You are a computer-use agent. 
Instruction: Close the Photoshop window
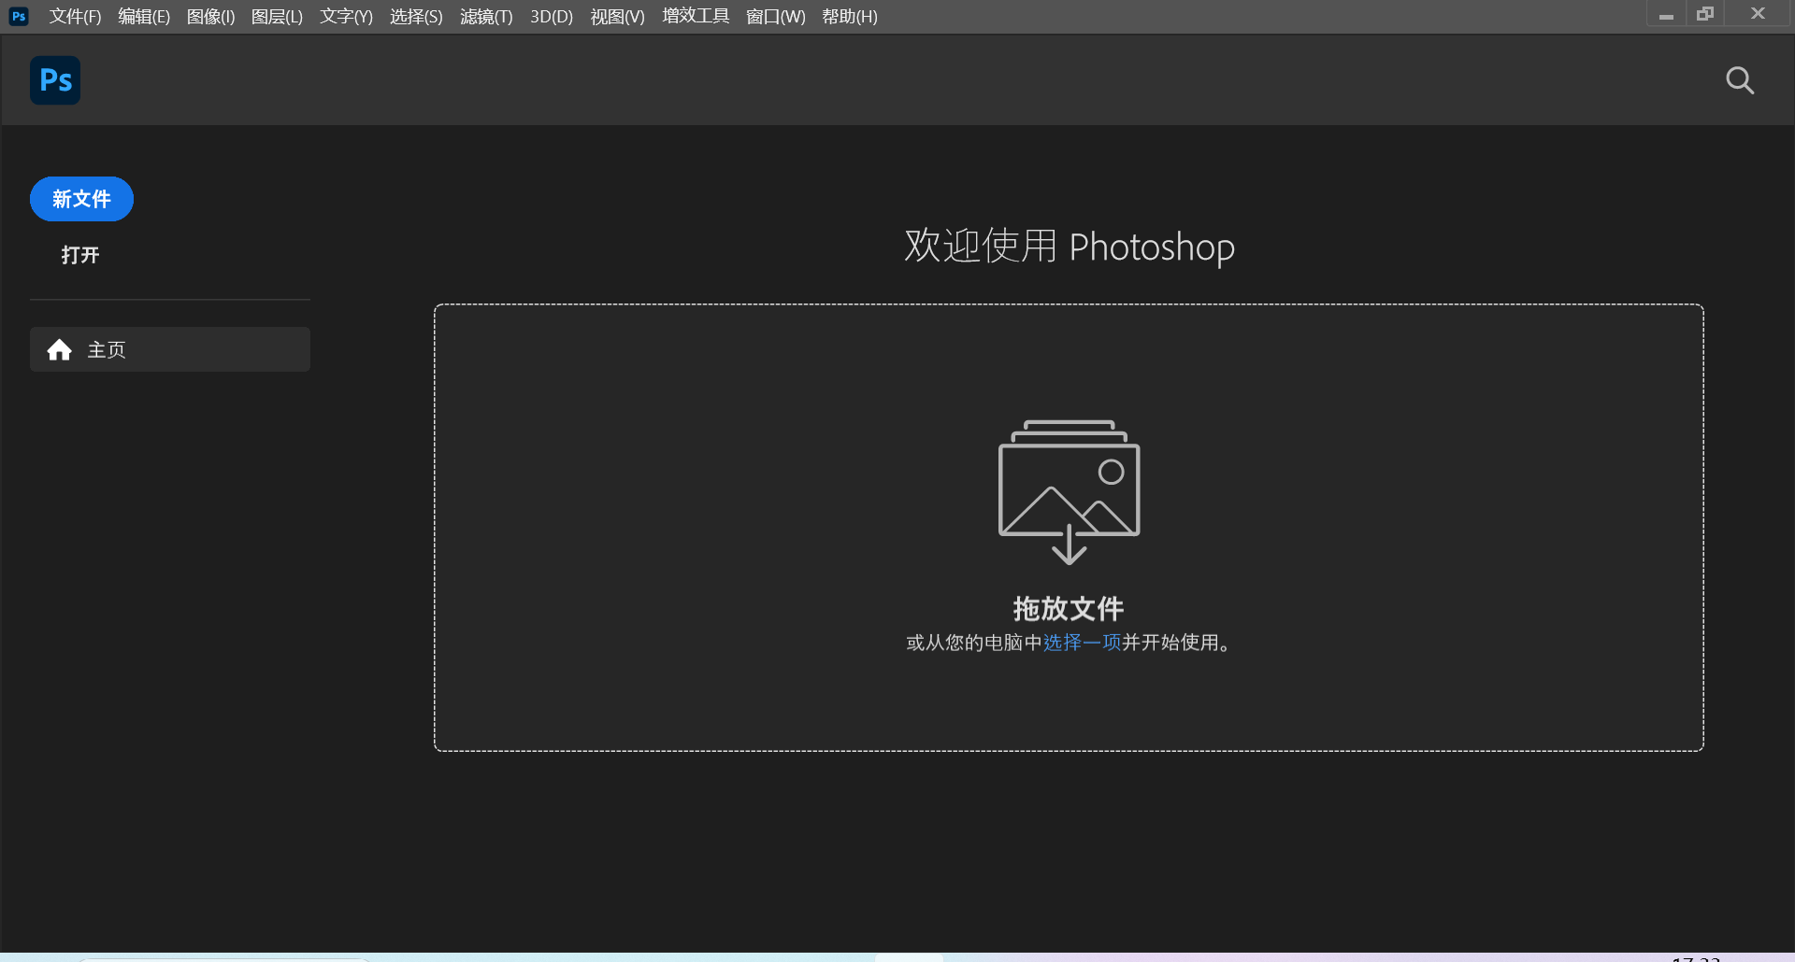(1758, 14)
